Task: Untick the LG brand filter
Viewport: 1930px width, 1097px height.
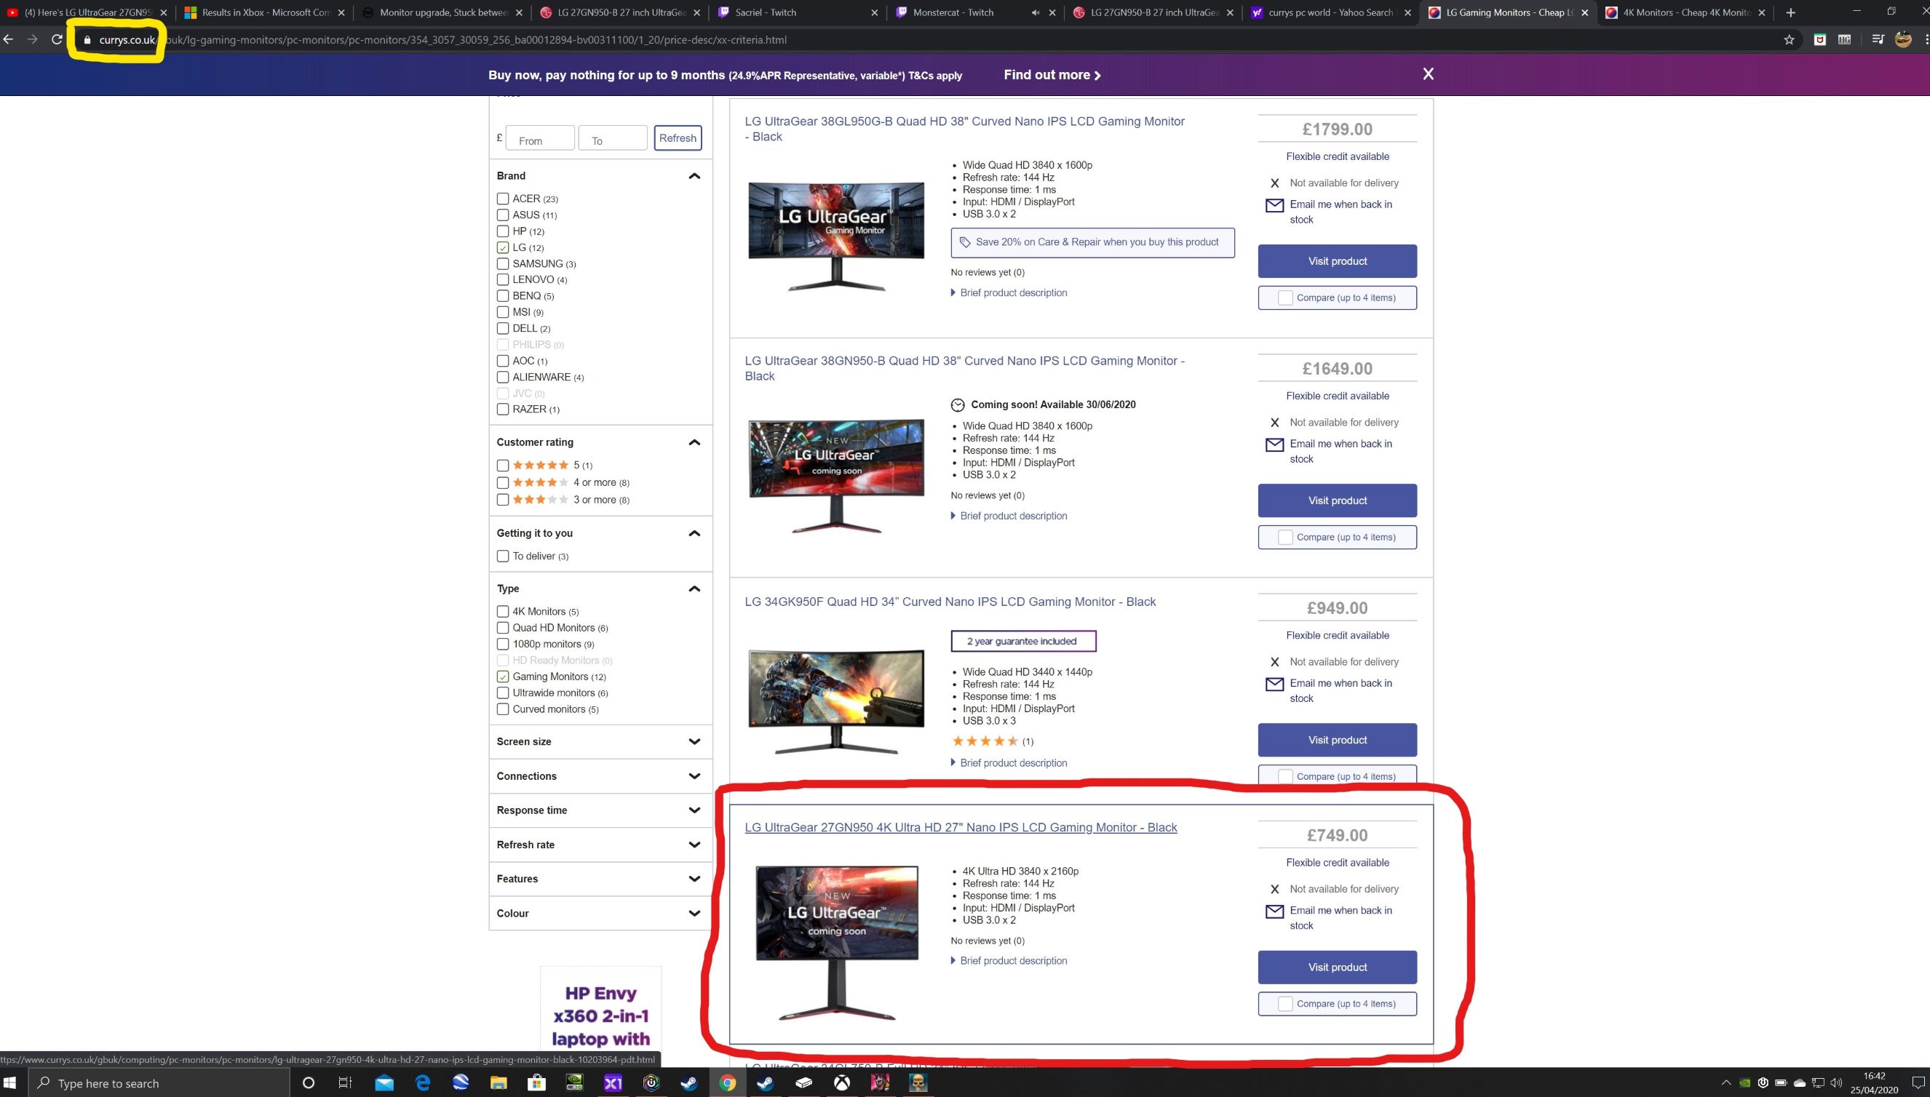Action: coord(503,248)
